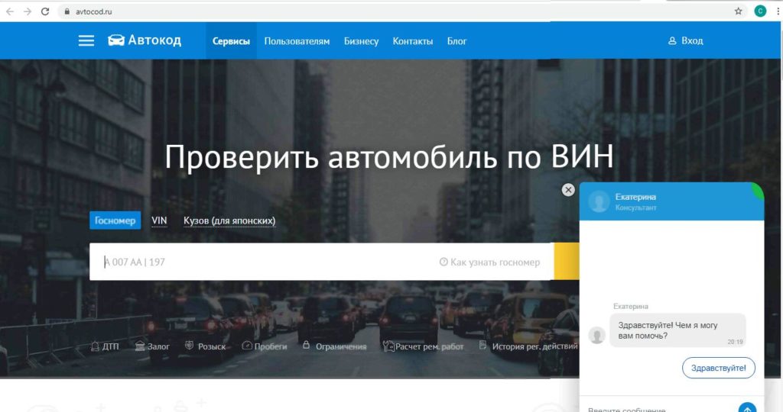Go to the Контакты page
783x412 pixels.
[x=412, y=41]
